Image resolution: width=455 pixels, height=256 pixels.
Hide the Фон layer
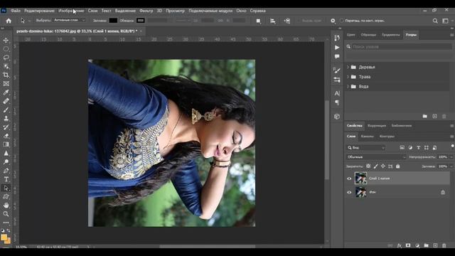pyautogui.click(x=349, y=192)
